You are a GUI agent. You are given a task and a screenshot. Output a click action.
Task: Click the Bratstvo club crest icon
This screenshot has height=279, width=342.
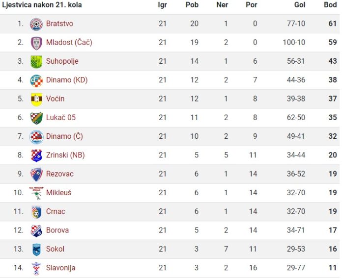[x=36, y=24]
